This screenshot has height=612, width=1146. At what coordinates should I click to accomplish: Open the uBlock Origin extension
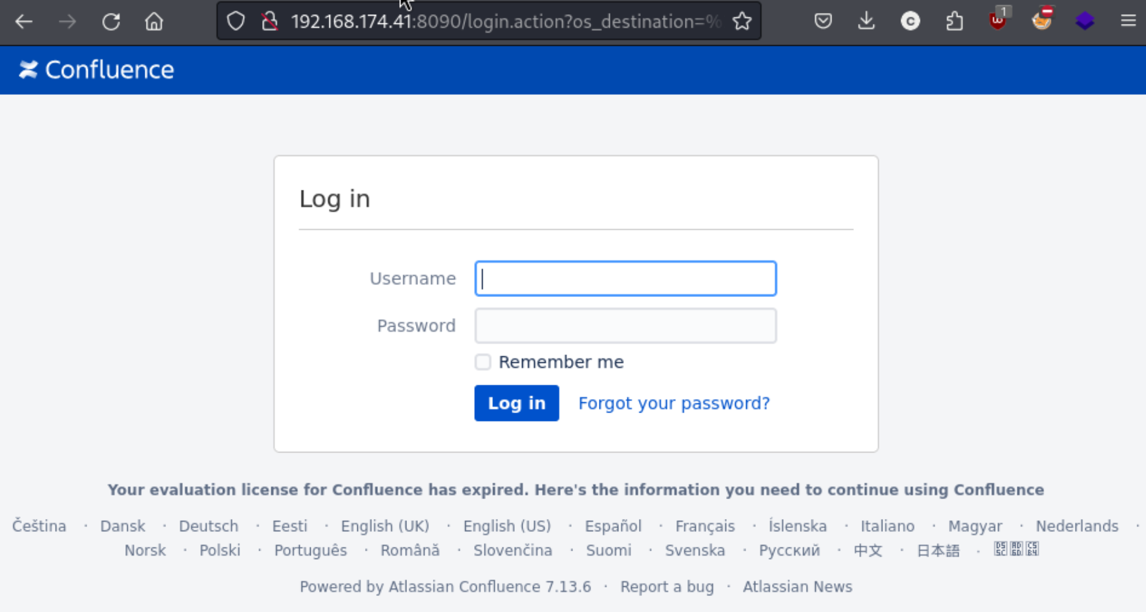998,19
